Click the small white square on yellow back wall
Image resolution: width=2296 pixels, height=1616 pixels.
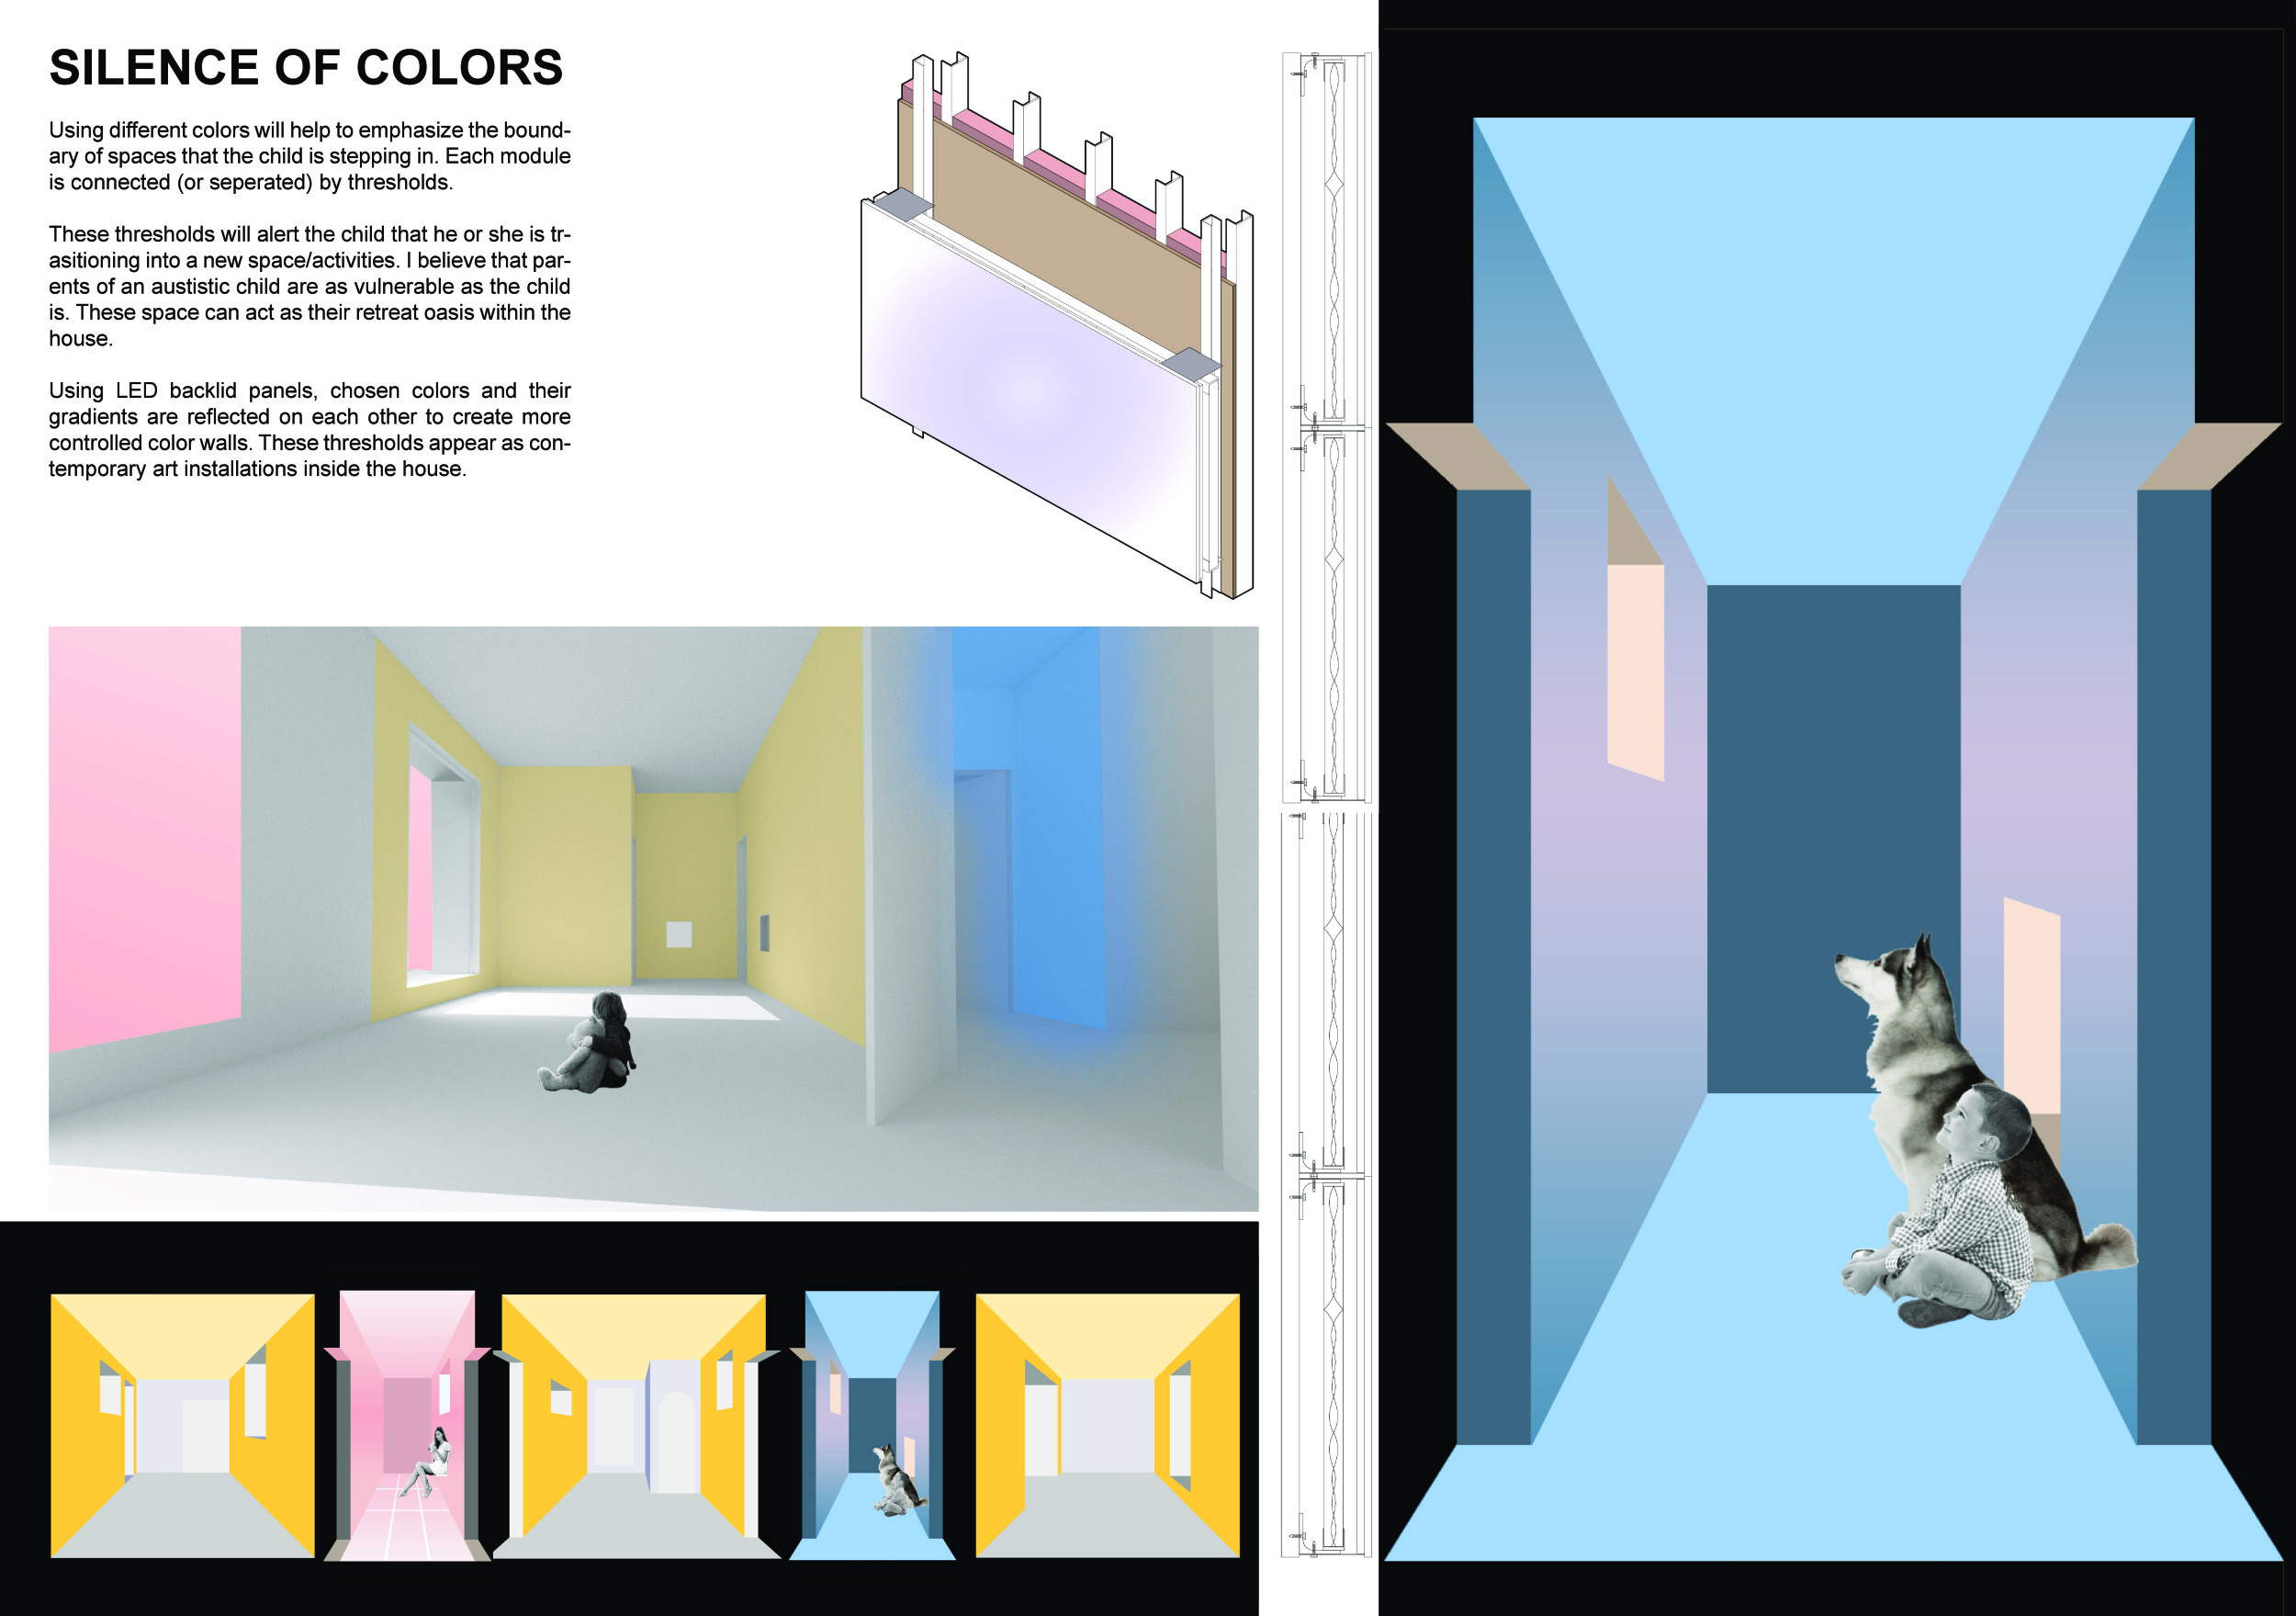coord(679,933)
